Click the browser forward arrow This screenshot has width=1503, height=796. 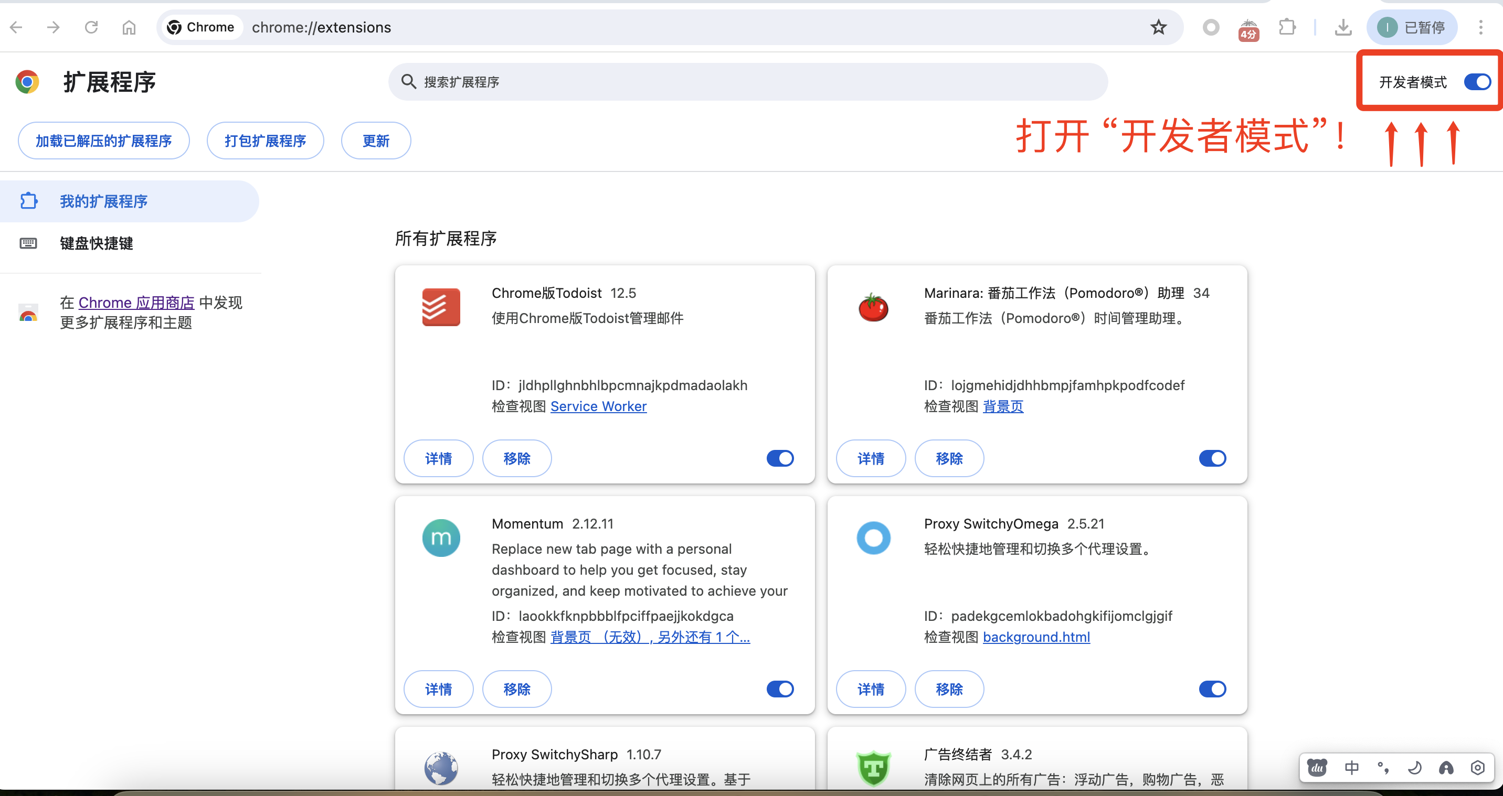(53, 27)
